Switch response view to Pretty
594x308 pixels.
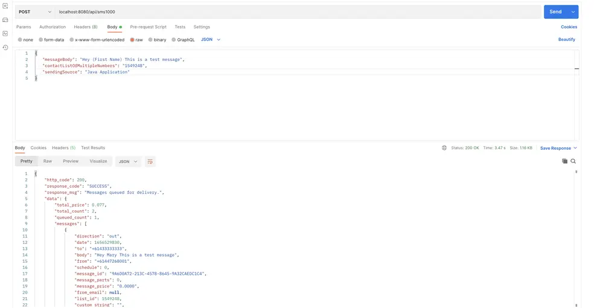pos(26,161)
